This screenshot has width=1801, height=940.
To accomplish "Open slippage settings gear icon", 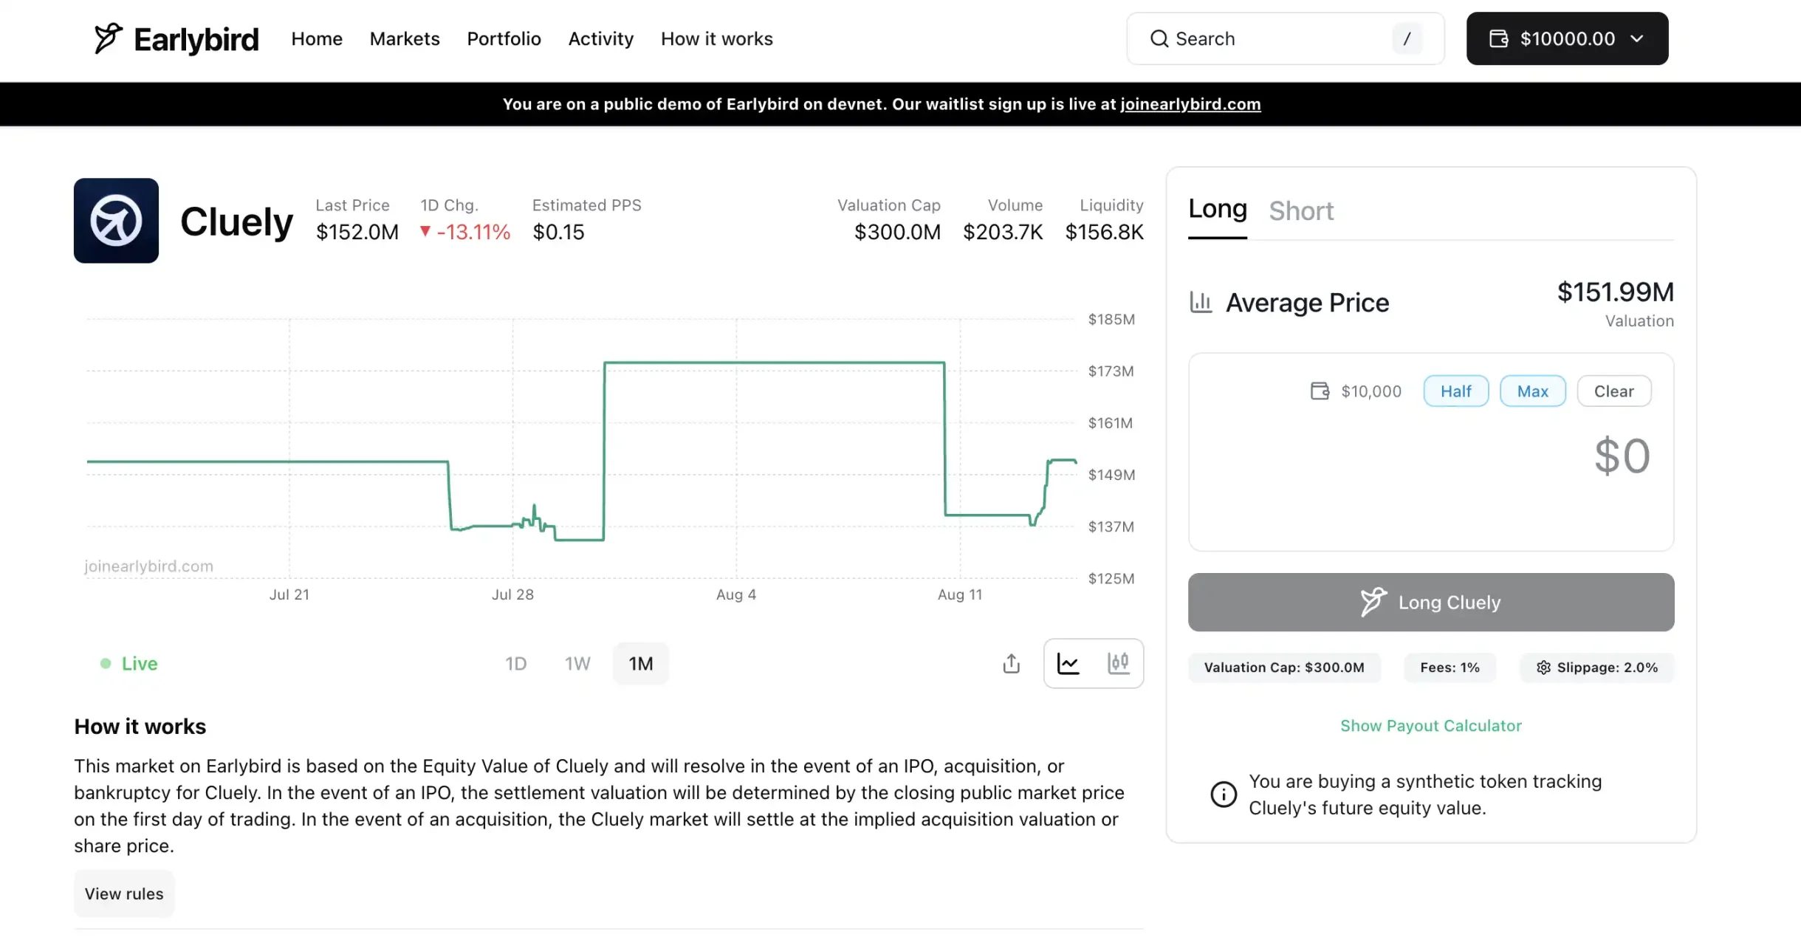I will tap(1543, 668).
